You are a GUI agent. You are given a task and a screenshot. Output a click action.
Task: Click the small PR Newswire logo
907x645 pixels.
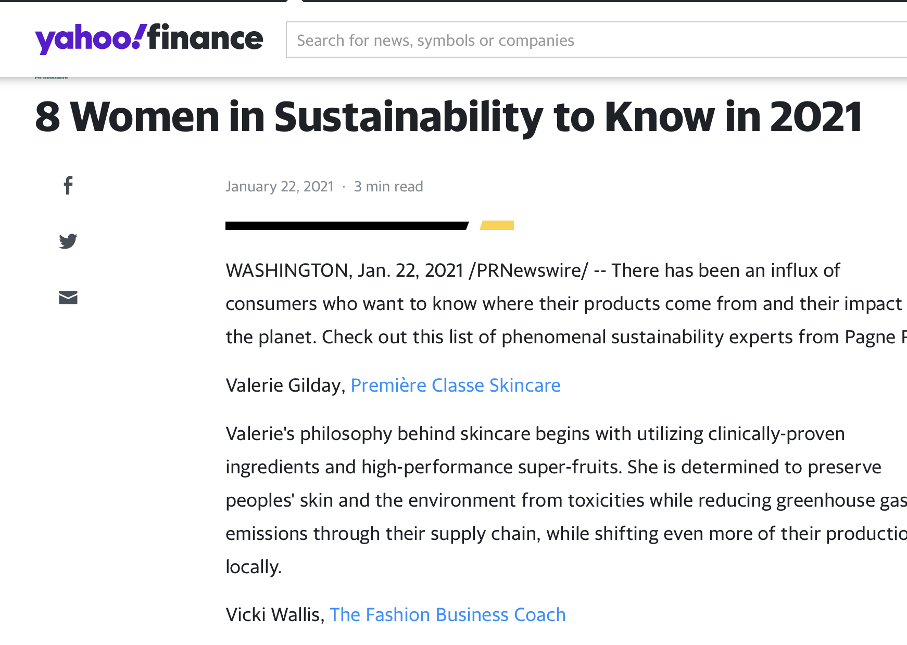(x=51, y=78)
